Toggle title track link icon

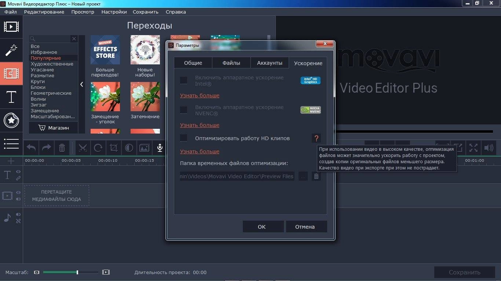[18, 178]
